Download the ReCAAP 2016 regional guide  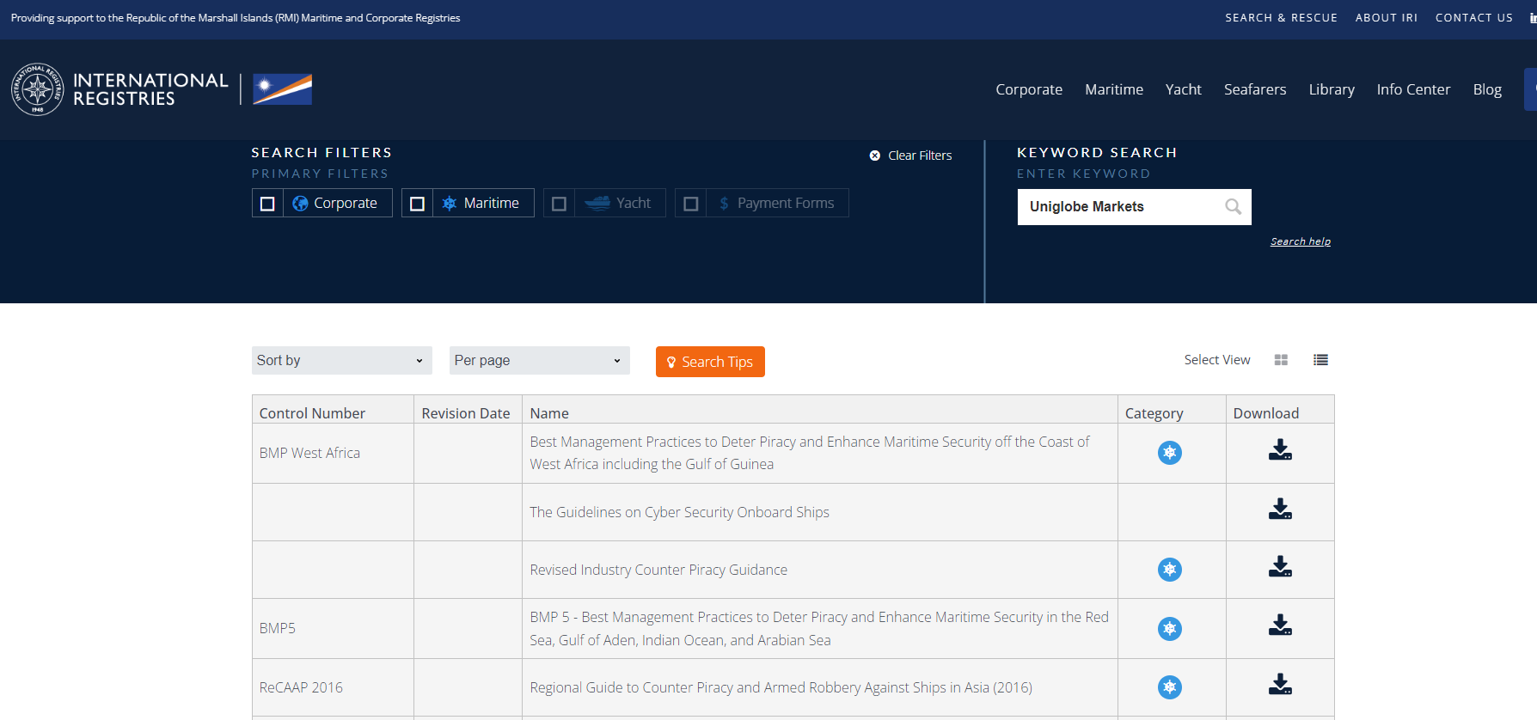(1280, 685)
